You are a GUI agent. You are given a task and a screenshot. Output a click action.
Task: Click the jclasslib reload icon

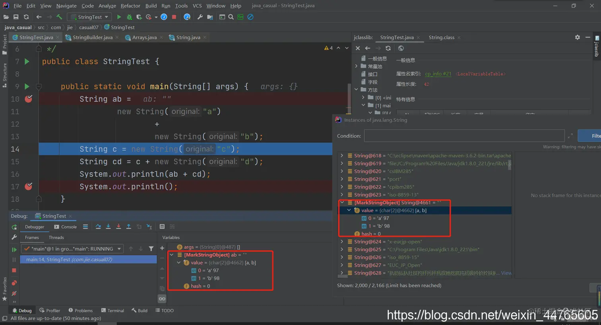[x=388, y=48]
